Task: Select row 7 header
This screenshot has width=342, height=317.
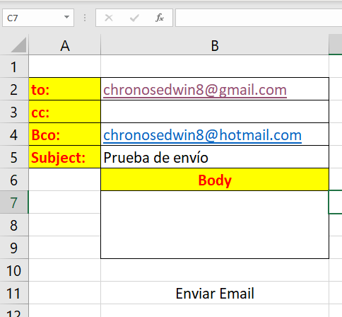Action: pos(14,202)
